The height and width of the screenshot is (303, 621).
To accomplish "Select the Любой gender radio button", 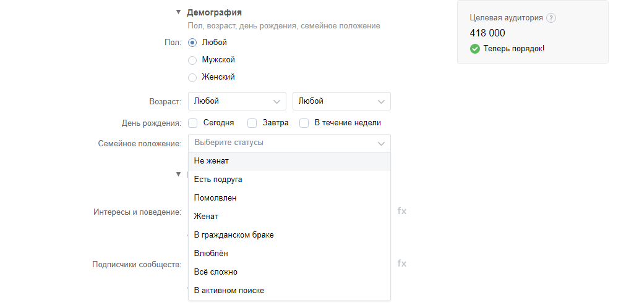I will 192,43.
